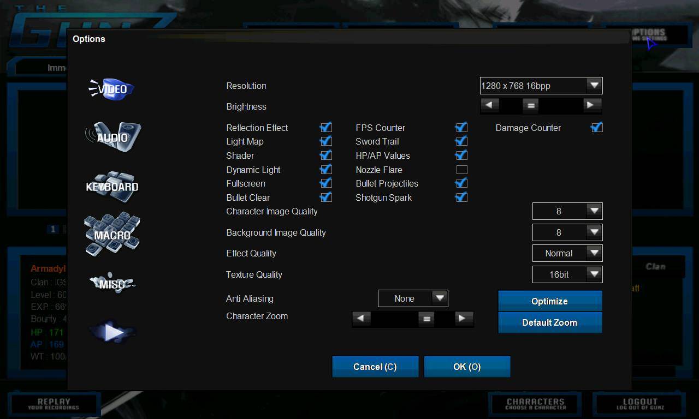This screenshot has height=419, width=699.
Task: Disable the Light Map checkbox
Action: coord(326,141)
